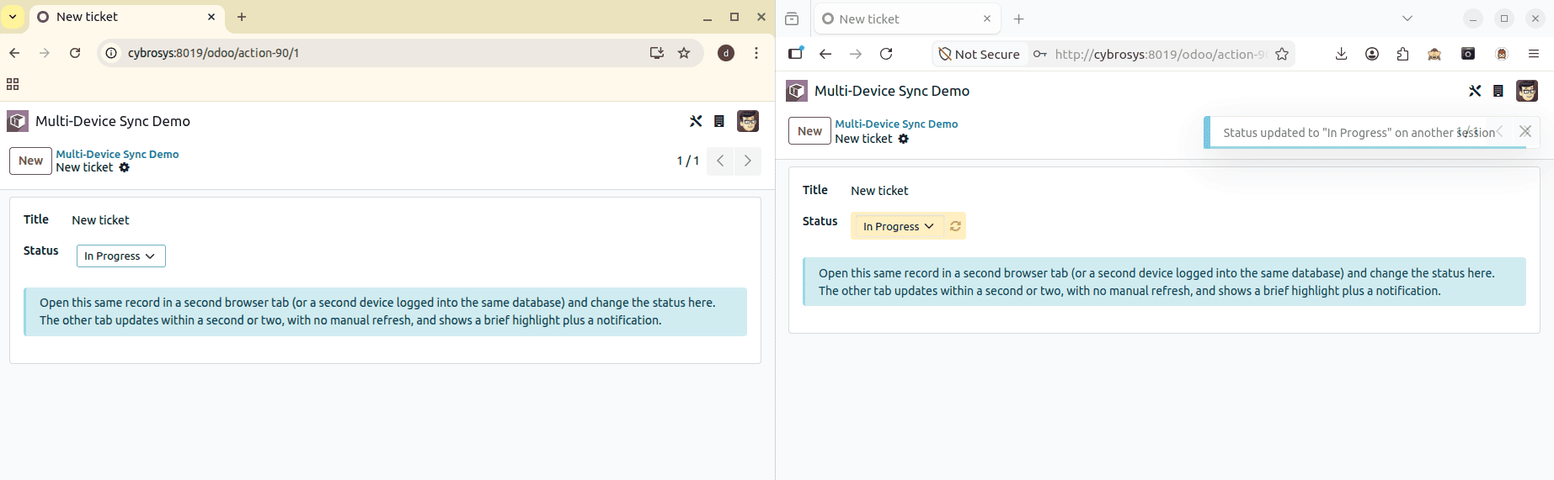Click the key permissions icon in Firefox
Image resolution: width=1554 pixels, height=480 pixels.
[x=1040, y=54]
